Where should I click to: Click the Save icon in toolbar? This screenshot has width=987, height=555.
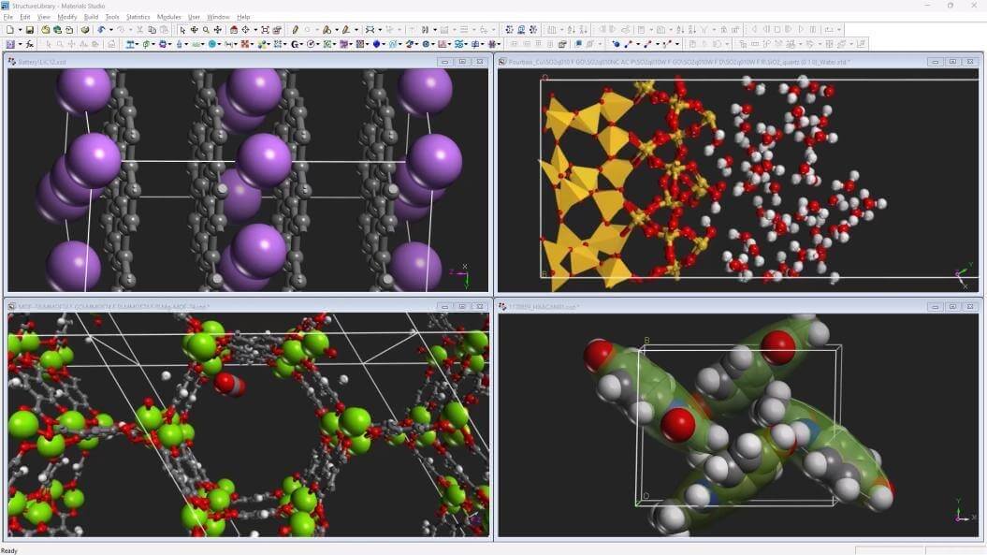point(30,30)
